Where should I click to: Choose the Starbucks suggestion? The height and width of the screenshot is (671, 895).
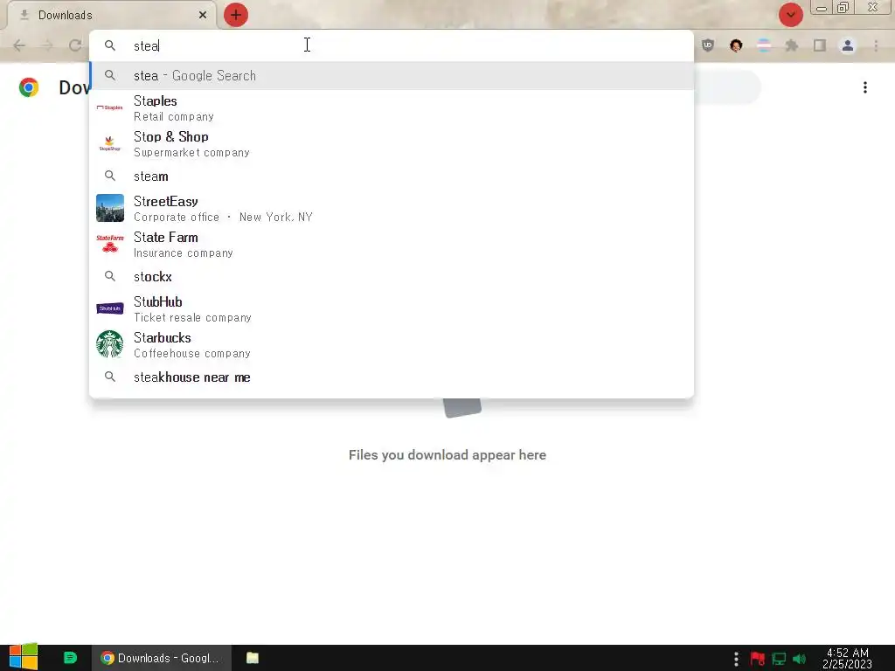[x=392, y=344]
